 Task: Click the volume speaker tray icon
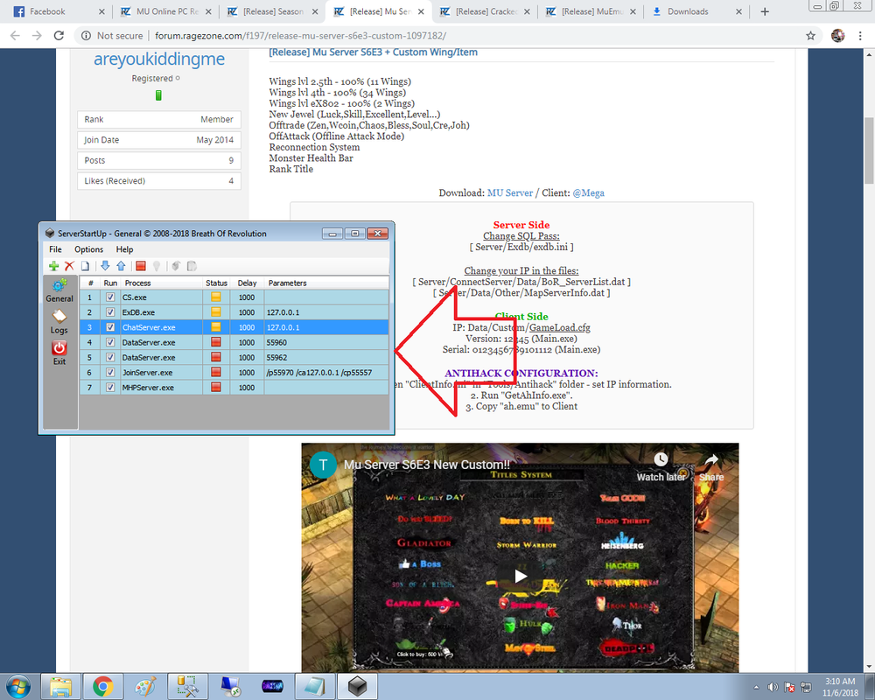click(x=773, y=687)
